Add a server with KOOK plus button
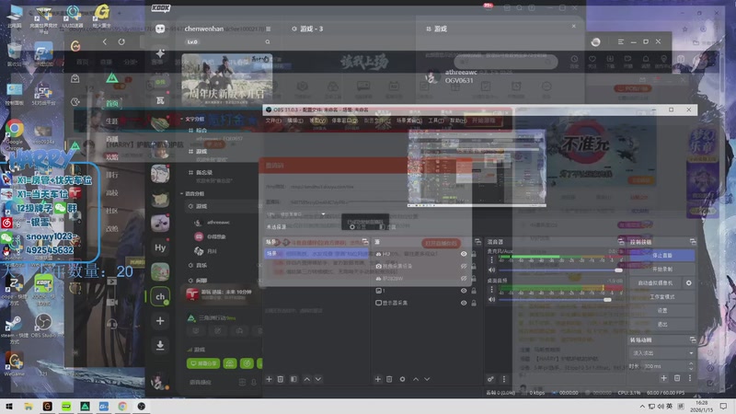736x414 pixels. tap(160, 321)
